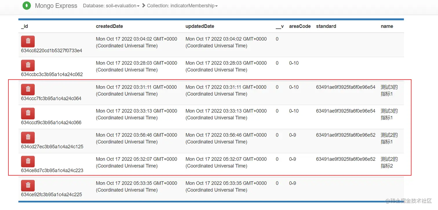Click updatedDate cell showing 03:04:02
This screenshot has height=210, width=438.
tap(226, 42)
